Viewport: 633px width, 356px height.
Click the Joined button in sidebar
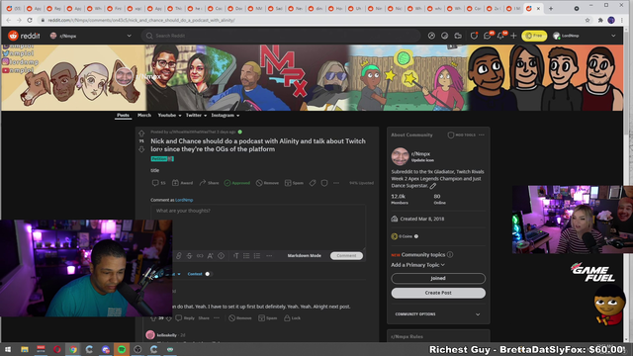pos(438,279)
